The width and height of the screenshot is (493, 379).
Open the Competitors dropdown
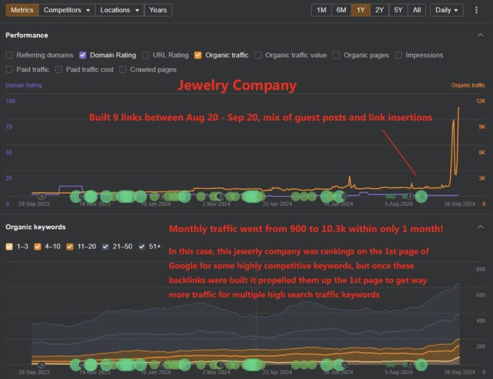67,10
